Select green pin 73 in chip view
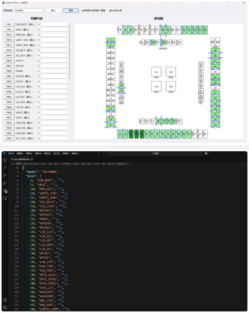 coord(121,85)
